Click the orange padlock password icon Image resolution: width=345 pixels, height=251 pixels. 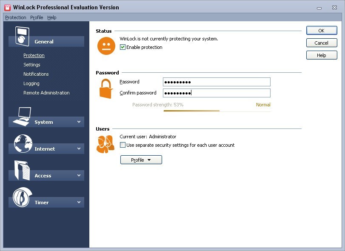[x=106, y=88]
